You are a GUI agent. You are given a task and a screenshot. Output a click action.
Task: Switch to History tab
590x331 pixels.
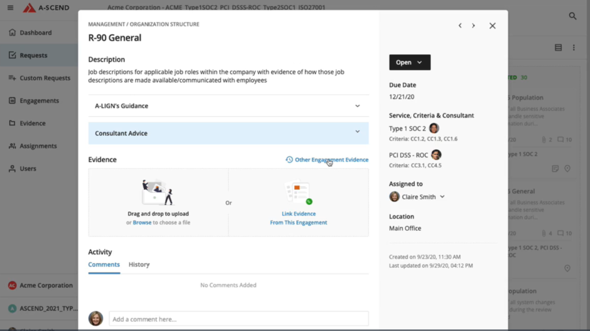pyautogui.click(x=139, y=264)
